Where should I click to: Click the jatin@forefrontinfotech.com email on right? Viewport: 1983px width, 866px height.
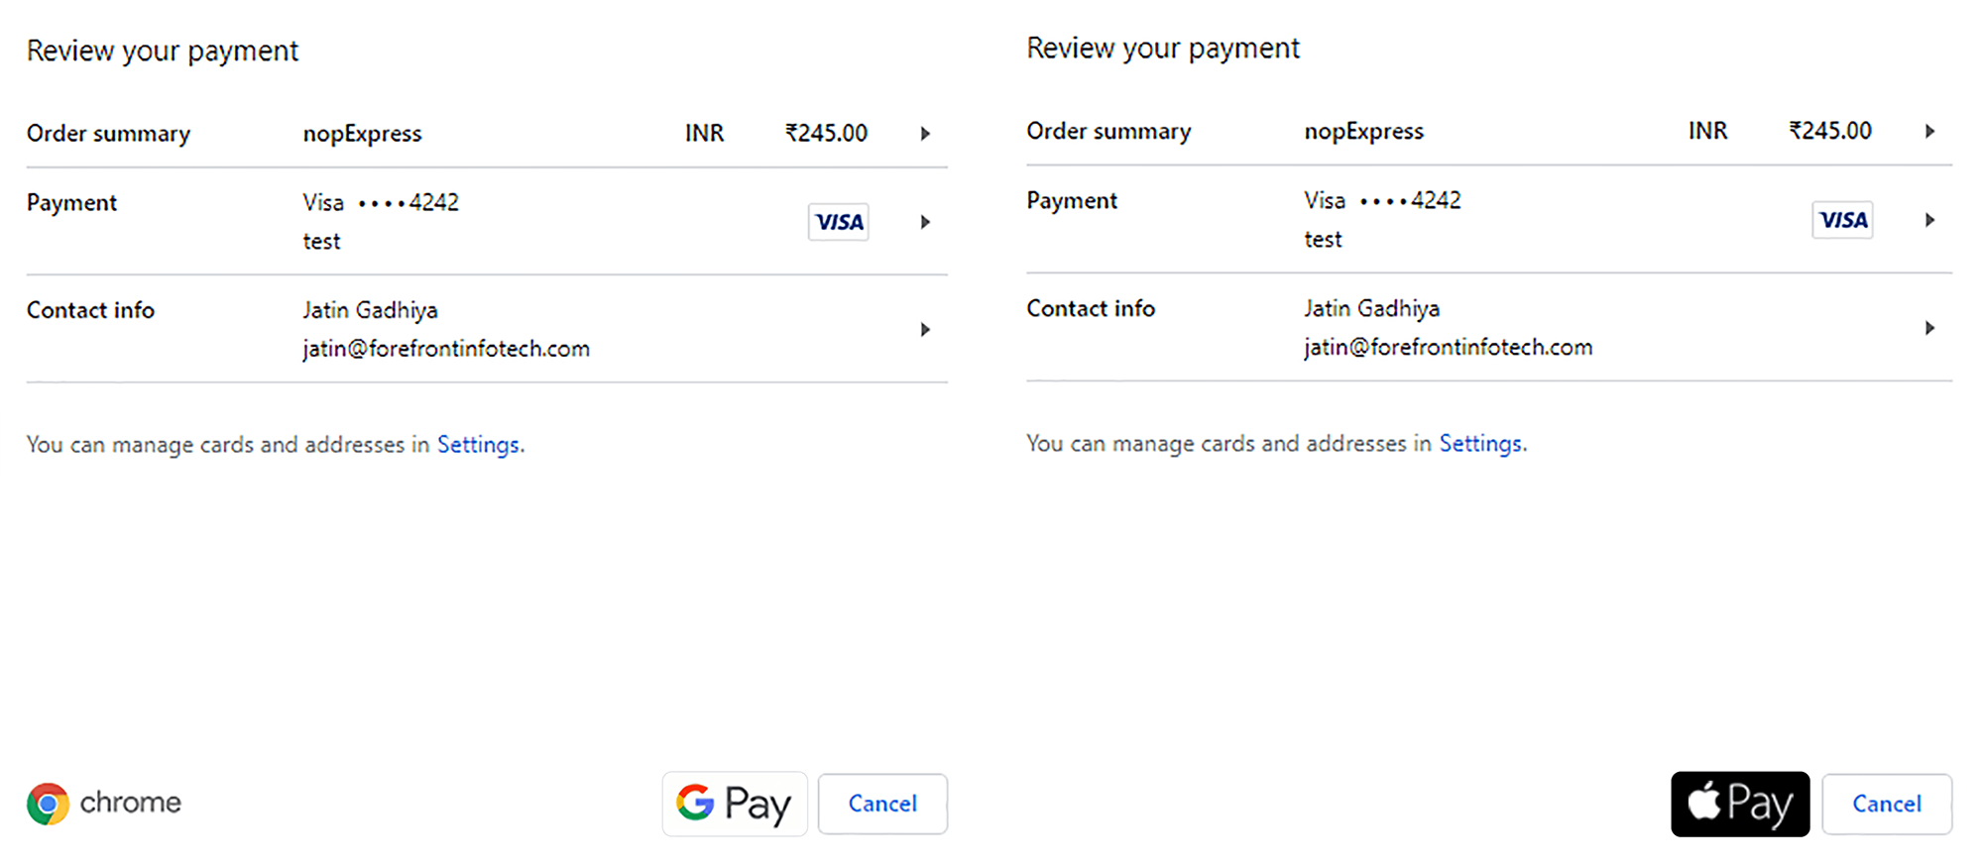pyautogui.click(x=1449, y=348)
